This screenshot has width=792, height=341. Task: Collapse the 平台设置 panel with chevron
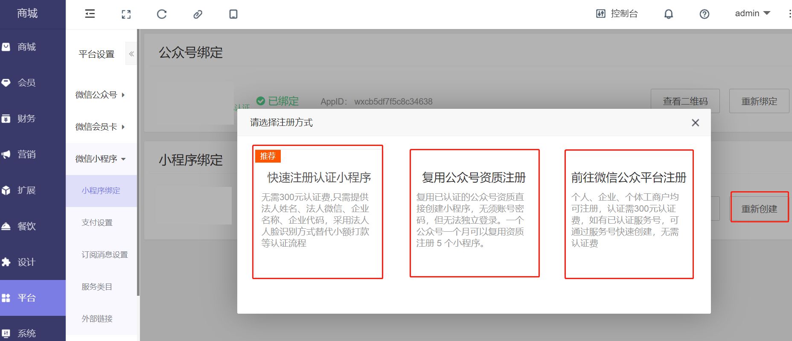pos(131,54)
